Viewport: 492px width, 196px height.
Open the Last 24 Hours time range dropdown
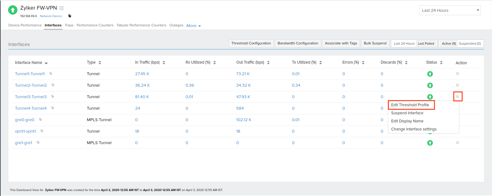click(450, 10)
